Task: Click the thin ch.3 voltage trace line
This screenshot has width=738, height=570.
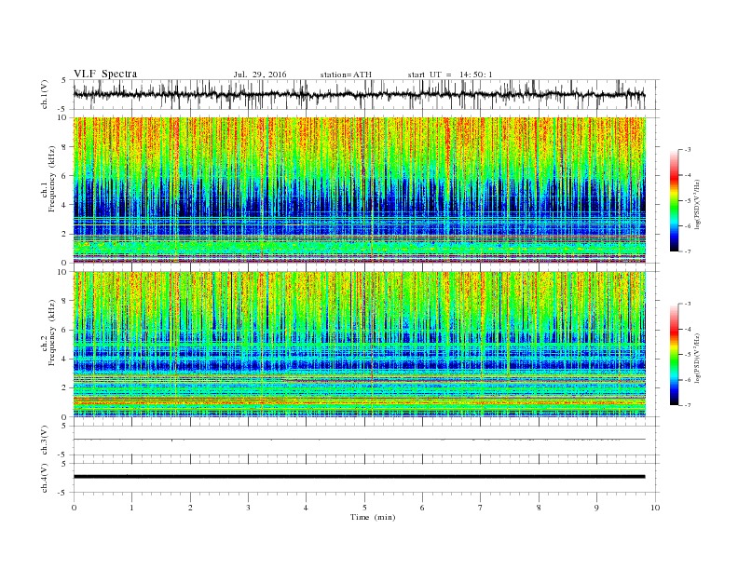Action: pos(359,440)
